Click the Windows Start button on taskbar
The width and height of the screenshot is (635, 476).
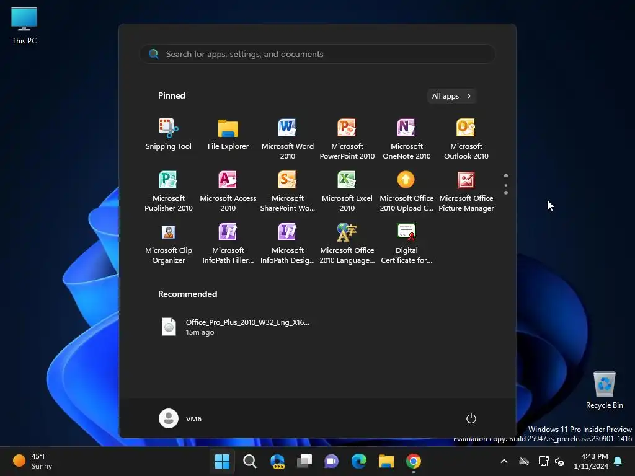click(223, 461)
